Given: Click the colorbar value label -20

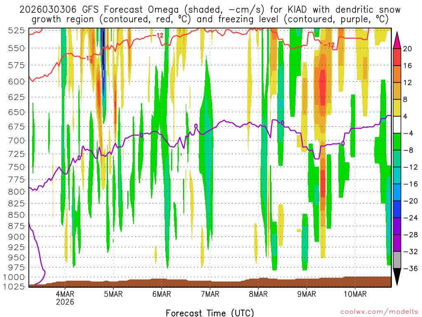Looking at the screenshot, I should pyautogui.click(x=411, y=201).
